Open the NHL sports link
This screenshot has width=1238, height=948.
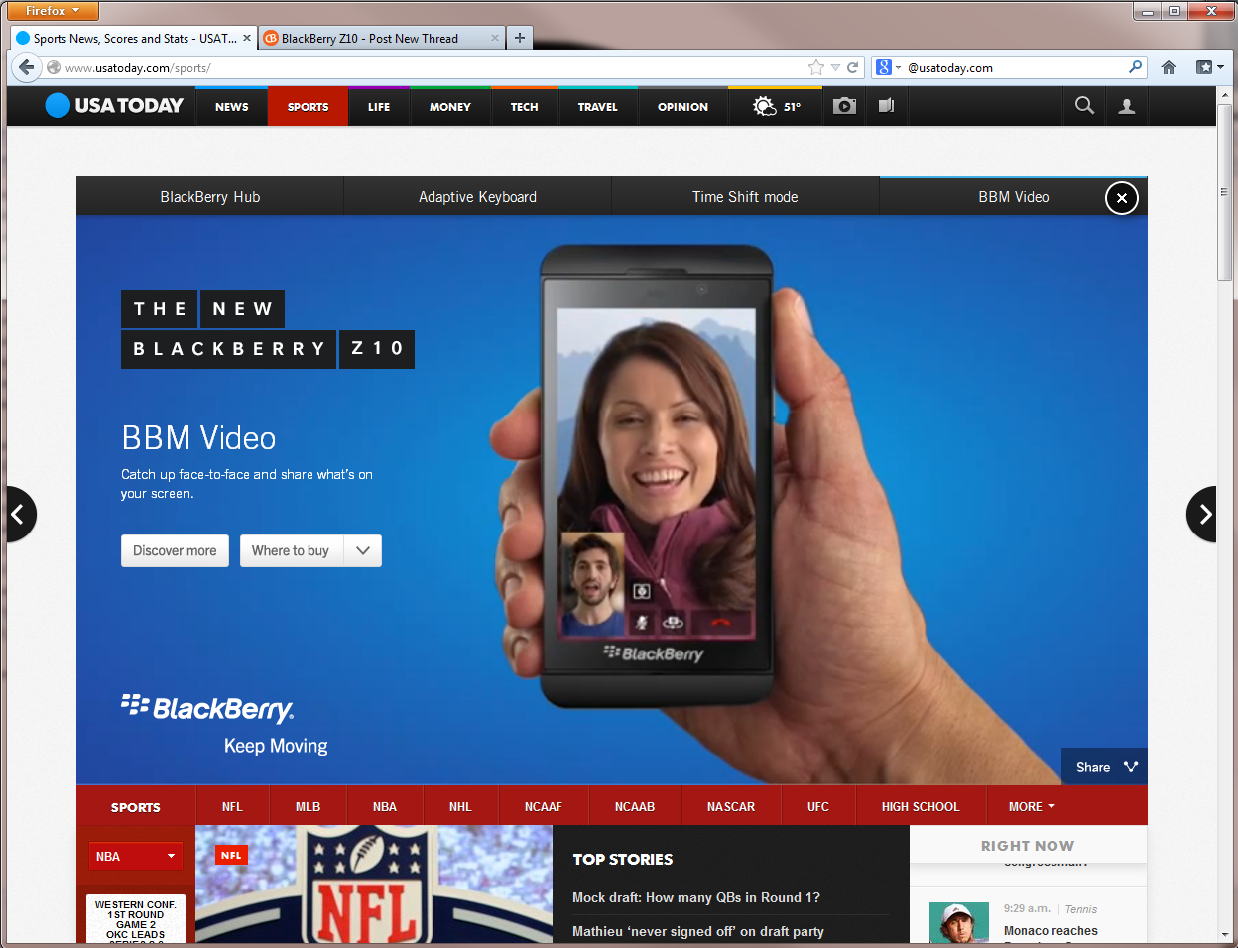(460, 806)
